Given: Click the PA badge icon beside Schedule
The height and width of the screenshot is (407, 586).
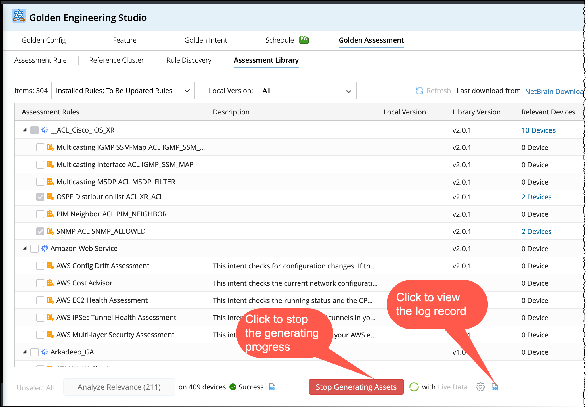Looking at the screenshot, I should [x=304, y=40].
